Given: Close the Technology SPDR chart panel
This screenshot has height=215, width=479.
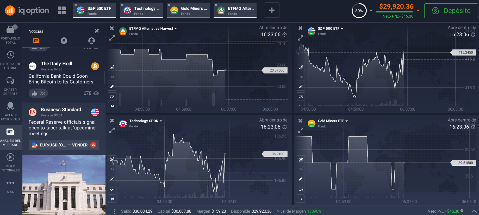Looking at the screenshot, I should click(112, 120).
